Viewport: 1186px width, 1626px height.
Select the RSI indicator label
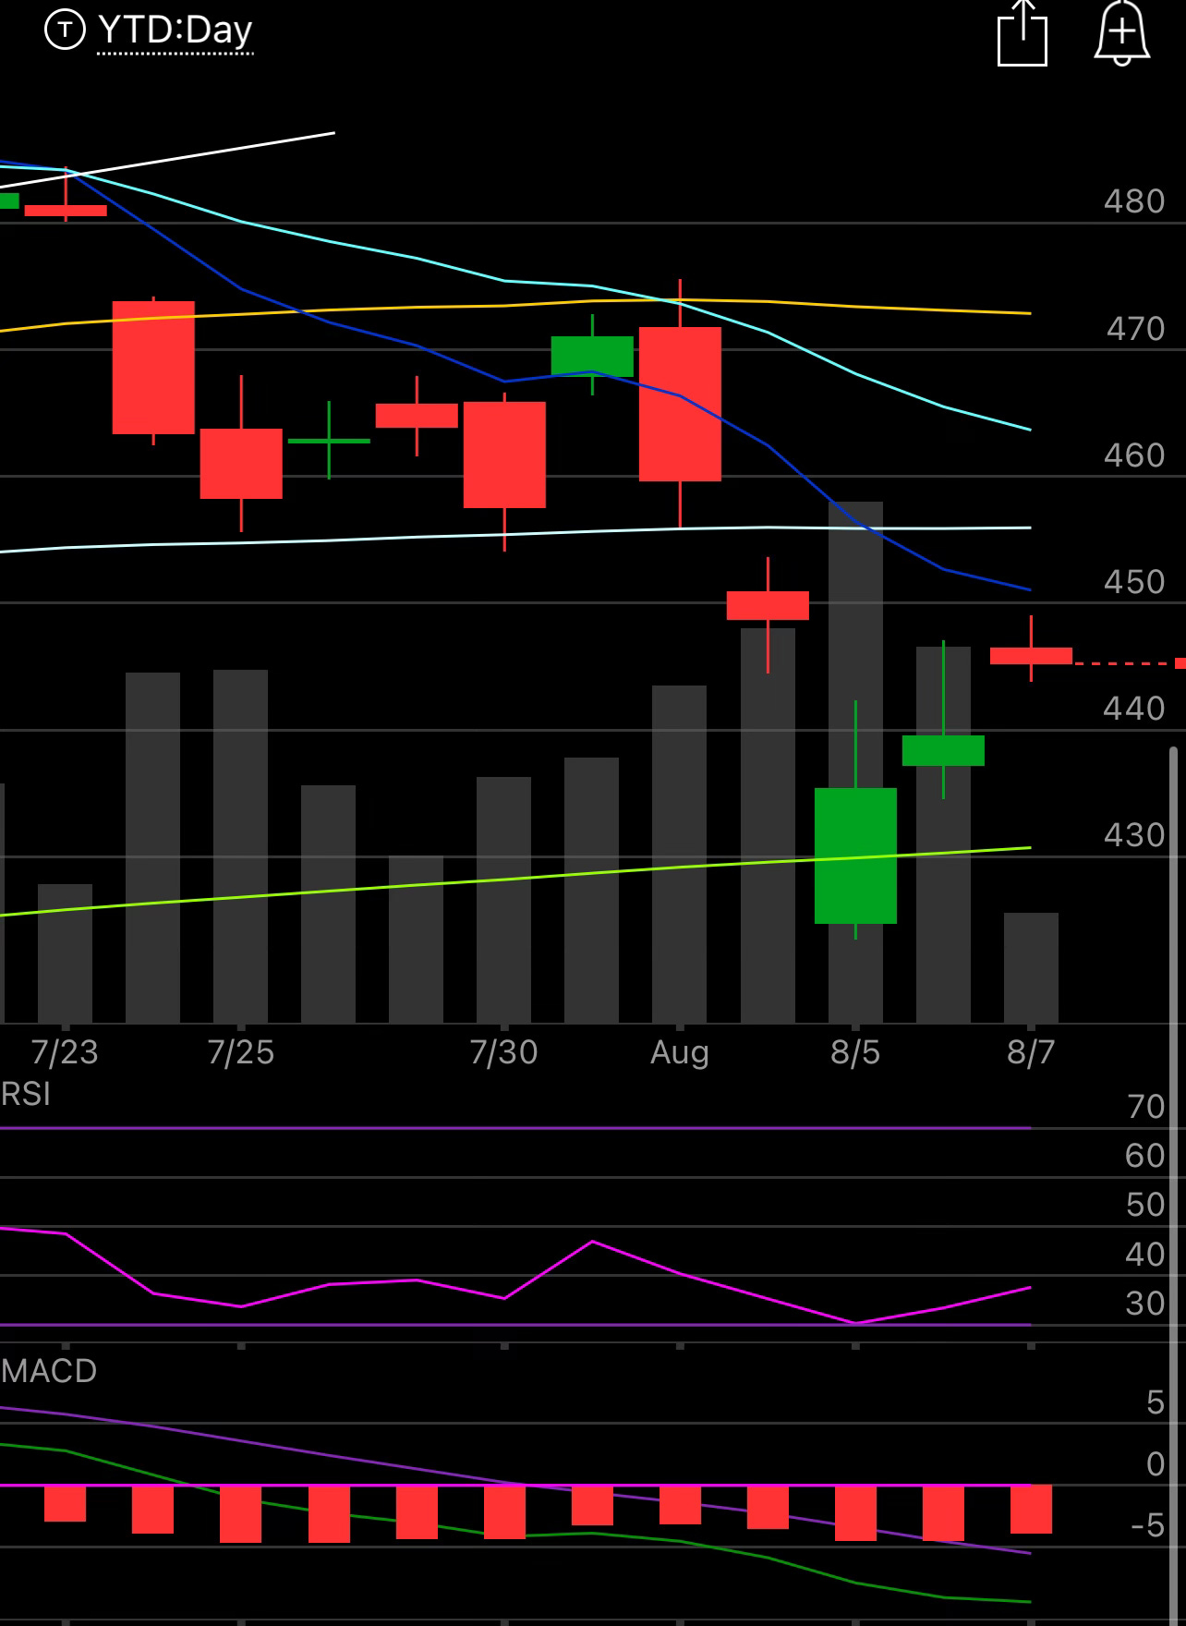point(26,1094)
